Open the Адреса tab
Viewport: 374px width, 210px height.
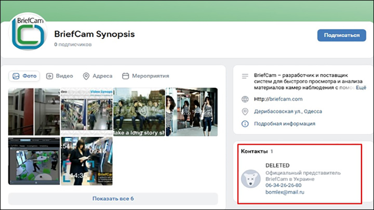(97, 76)
